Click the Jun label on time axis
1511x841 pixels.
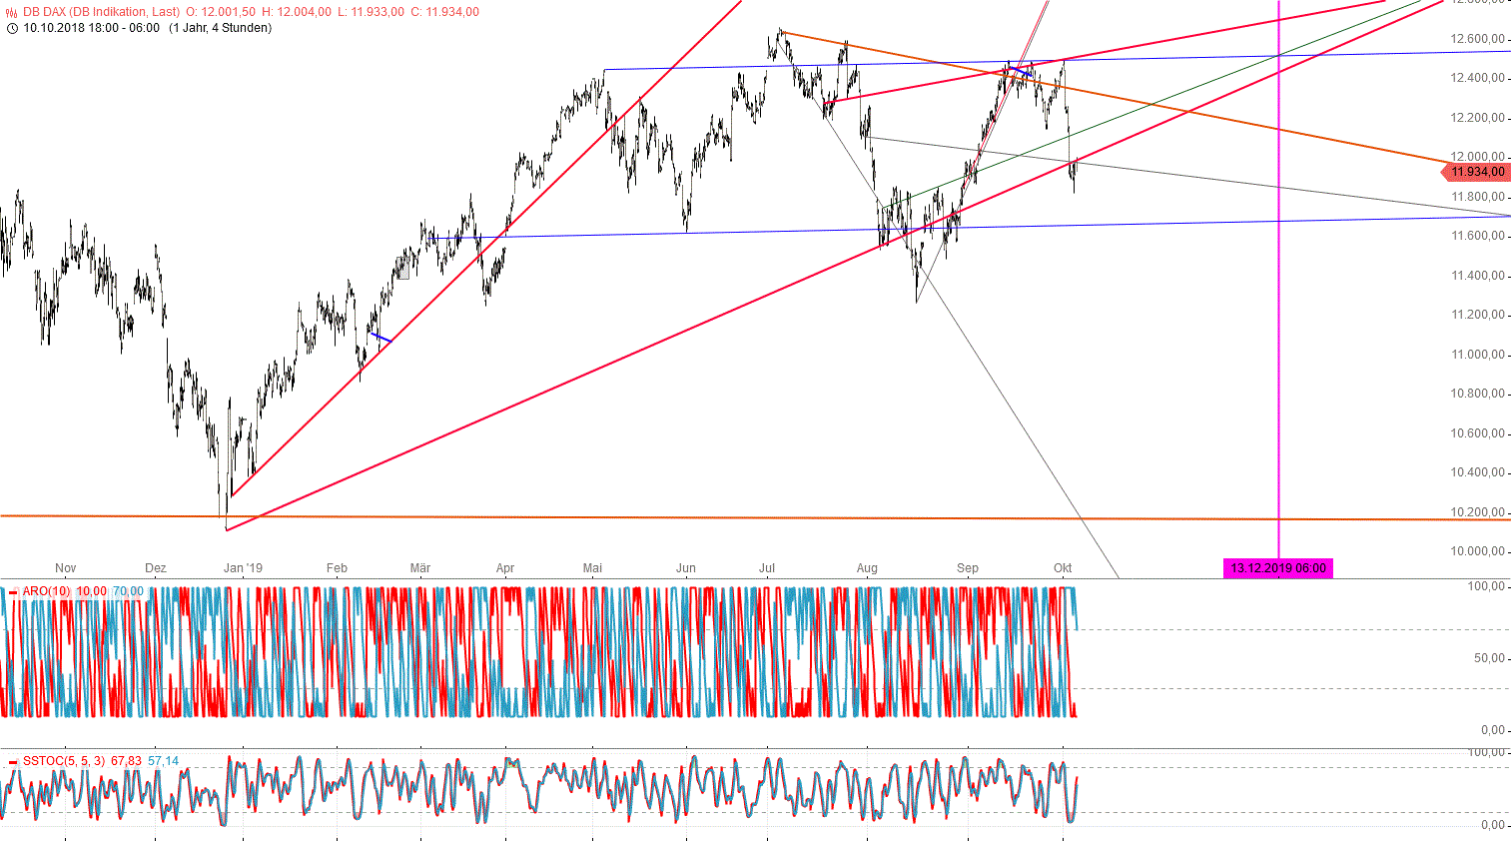(686, 568)
